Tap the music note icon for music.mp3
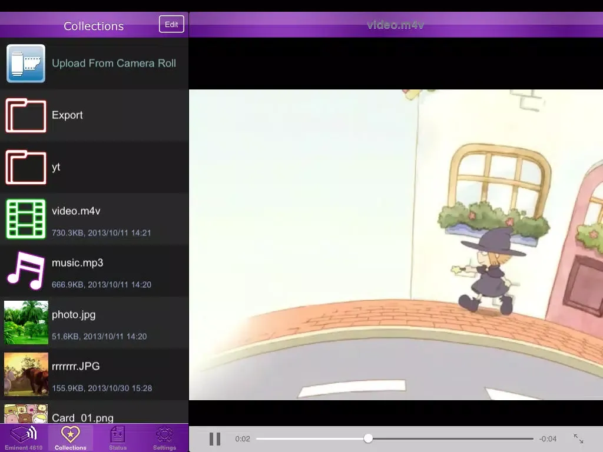This screenshot has width=603, height=452. [x=26, y=271]
